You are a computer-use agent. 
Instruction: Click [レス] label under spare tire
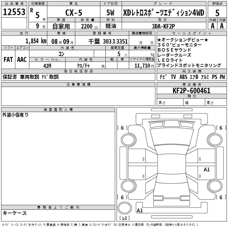(x=125, y=218)
